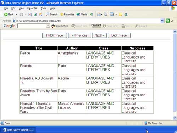This screenshot has height=133, width=177.
Task: Open the Favorites menu
Action: 32,8
